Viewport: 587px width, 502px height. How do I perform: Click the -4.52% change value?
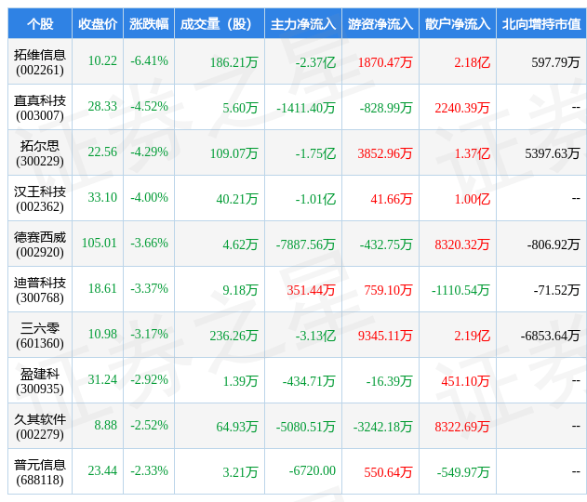click(150, 106)
